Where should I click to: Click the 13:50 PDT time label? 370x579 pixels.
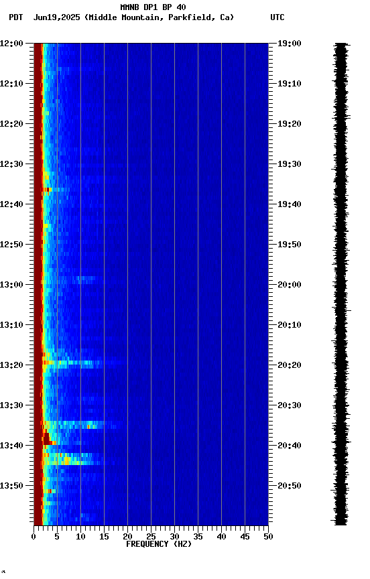[11, 486]
